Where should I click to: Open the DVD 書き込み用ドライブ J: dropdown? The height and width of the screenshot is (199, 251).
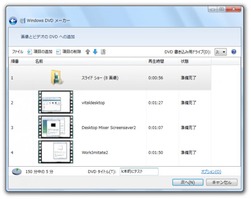(x=221, y=52)
